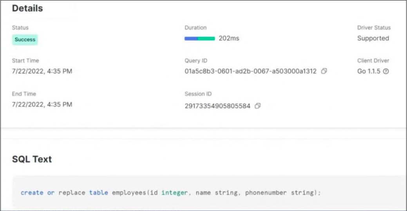Click the Details section heading

point(27,8)
